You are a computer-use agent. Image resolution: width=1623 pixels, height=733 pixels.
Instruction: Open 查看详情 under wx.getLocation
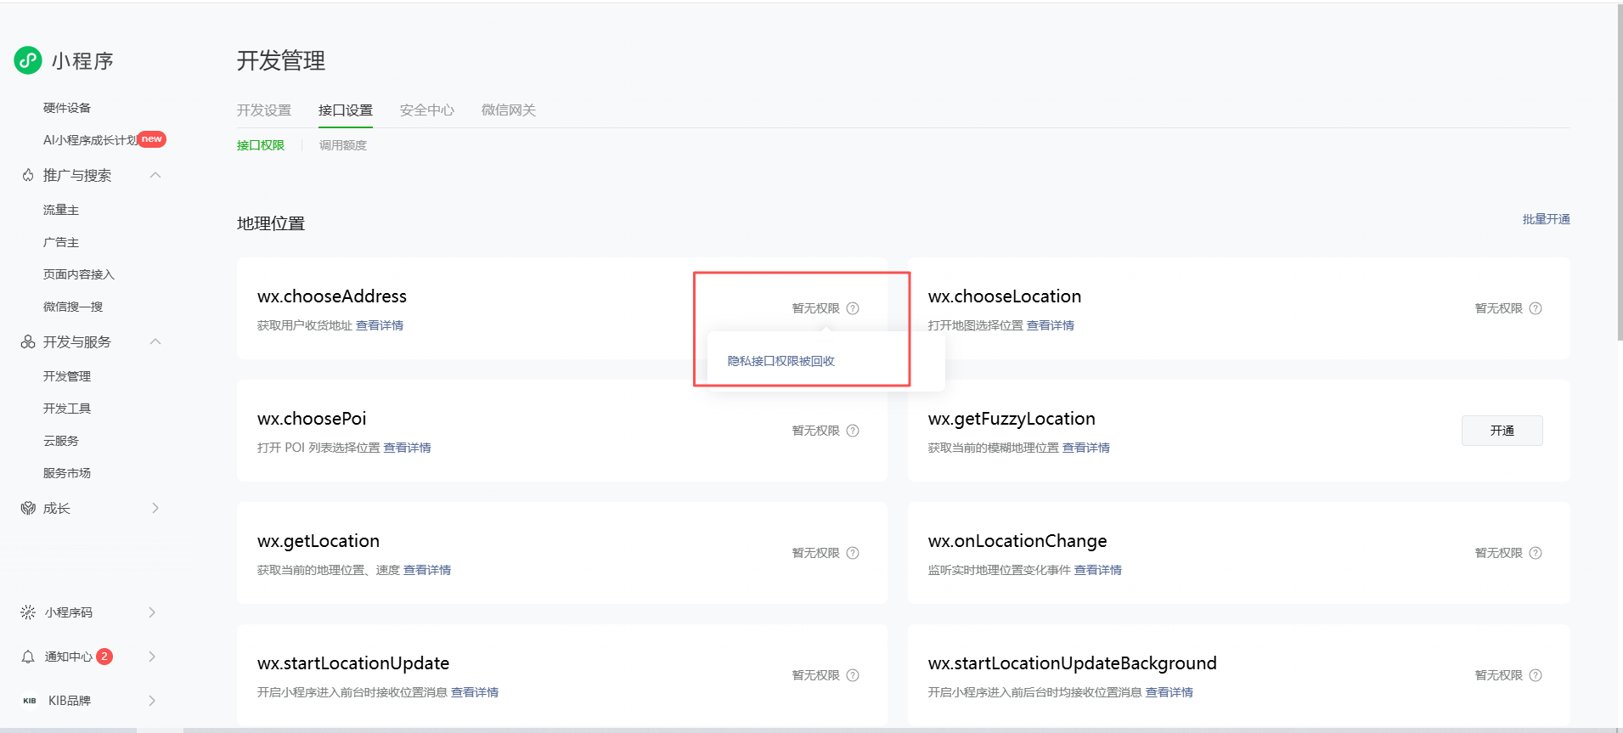point(427,570)
